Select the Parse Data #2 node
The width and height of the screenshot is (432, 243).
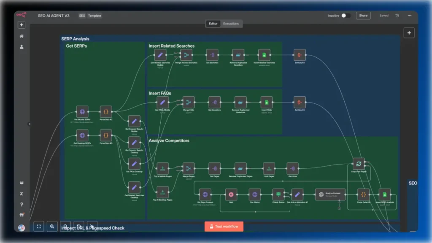pos(106,112)
